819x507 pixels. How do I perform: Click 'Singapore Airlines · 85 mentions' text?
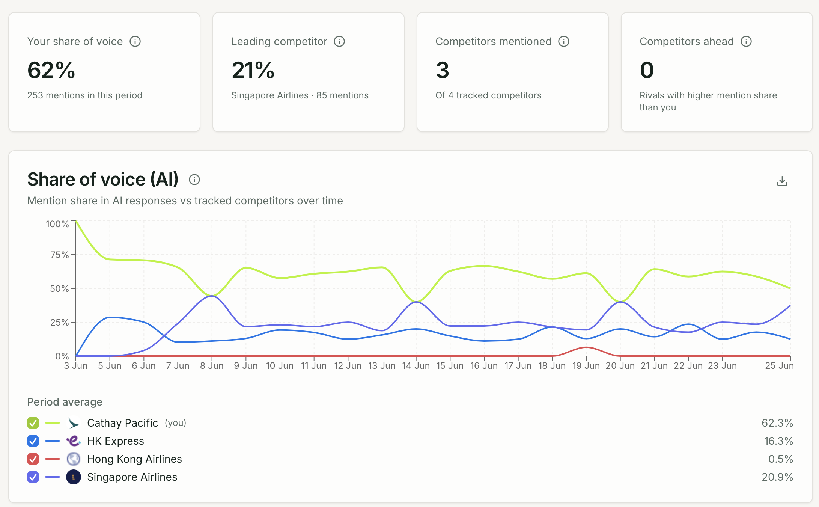[300, 95]
